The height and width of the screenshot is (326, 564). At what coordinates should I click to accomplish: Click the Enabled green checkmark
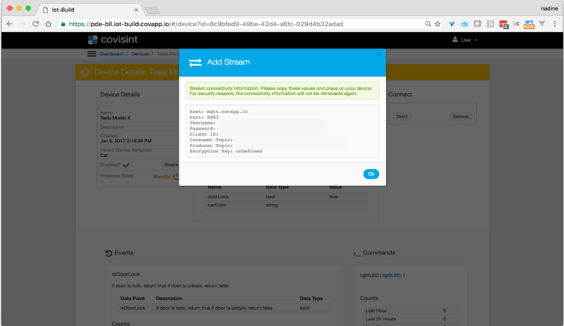(x=126, y=165)
